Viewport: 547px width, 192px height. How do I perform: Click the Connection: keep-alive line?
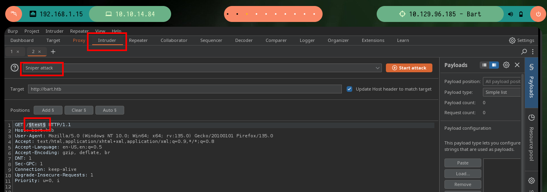[46, 169]
